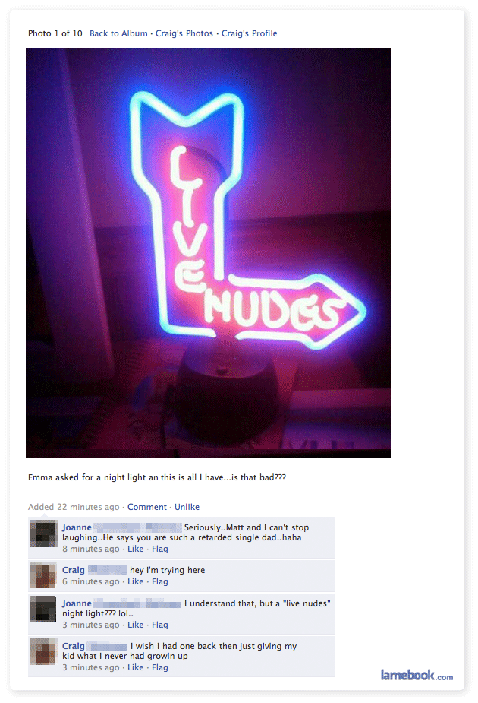Image resolution: width=478 pixels, height=703 pixels.
Task: Like Craig's comment from 6 minutes ago
Action: (x=136, y=581)
